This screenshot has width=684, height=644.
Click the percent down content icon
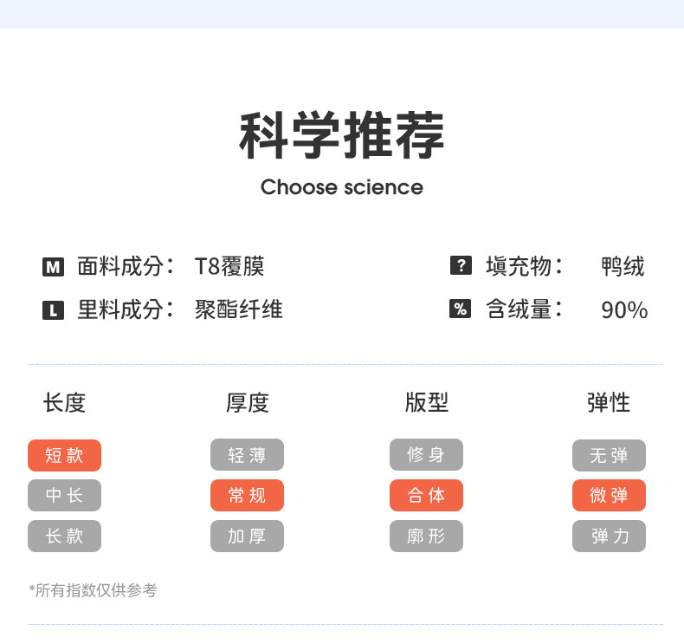pos(461,309)
